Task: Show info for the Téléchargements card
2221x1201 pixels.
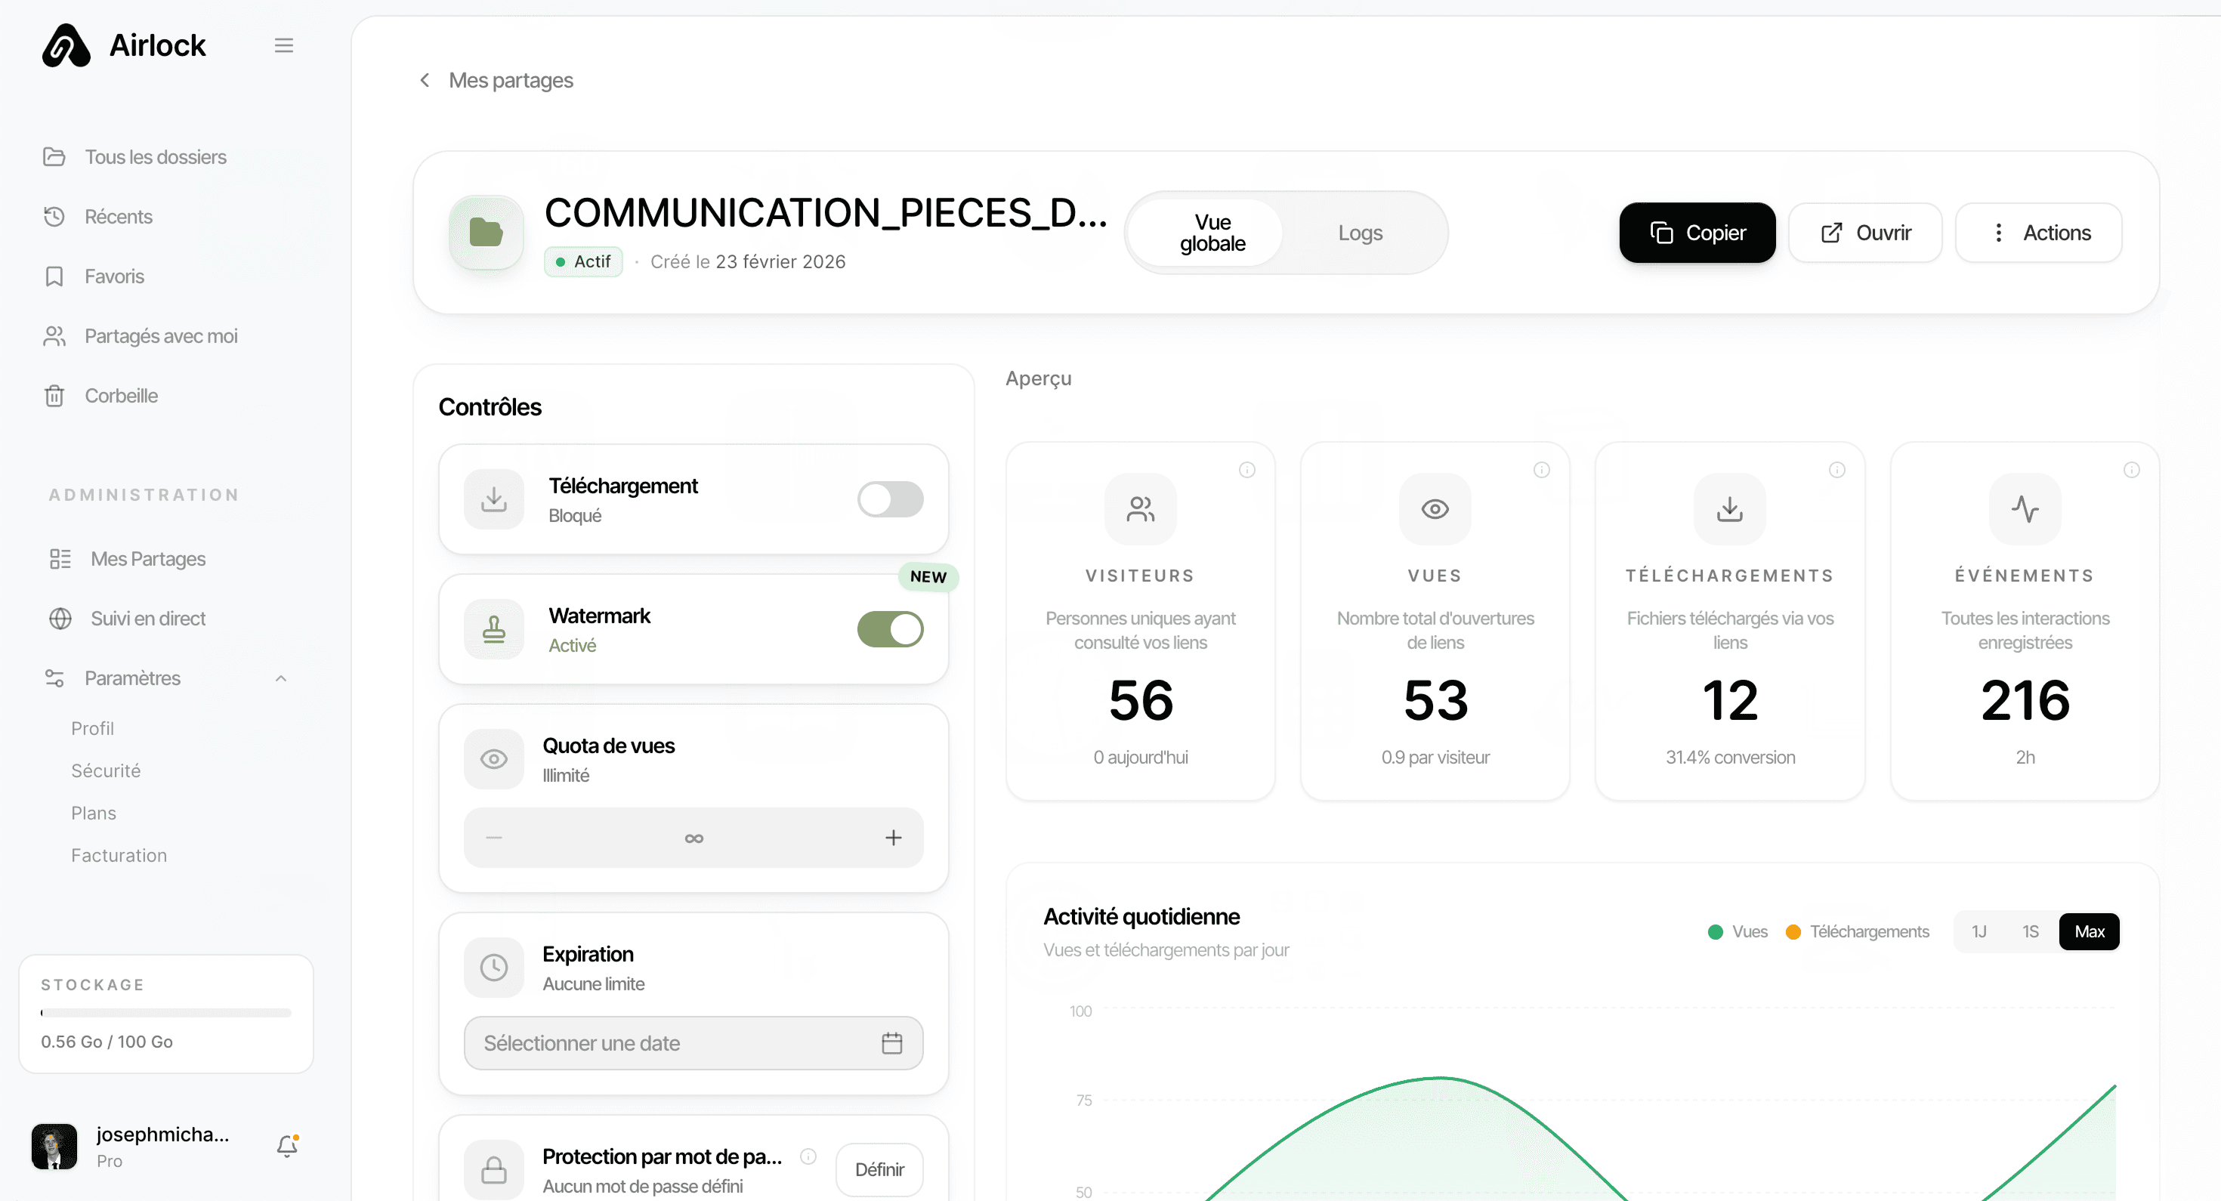Action: pyautogui.click(x=1837, y=470)
